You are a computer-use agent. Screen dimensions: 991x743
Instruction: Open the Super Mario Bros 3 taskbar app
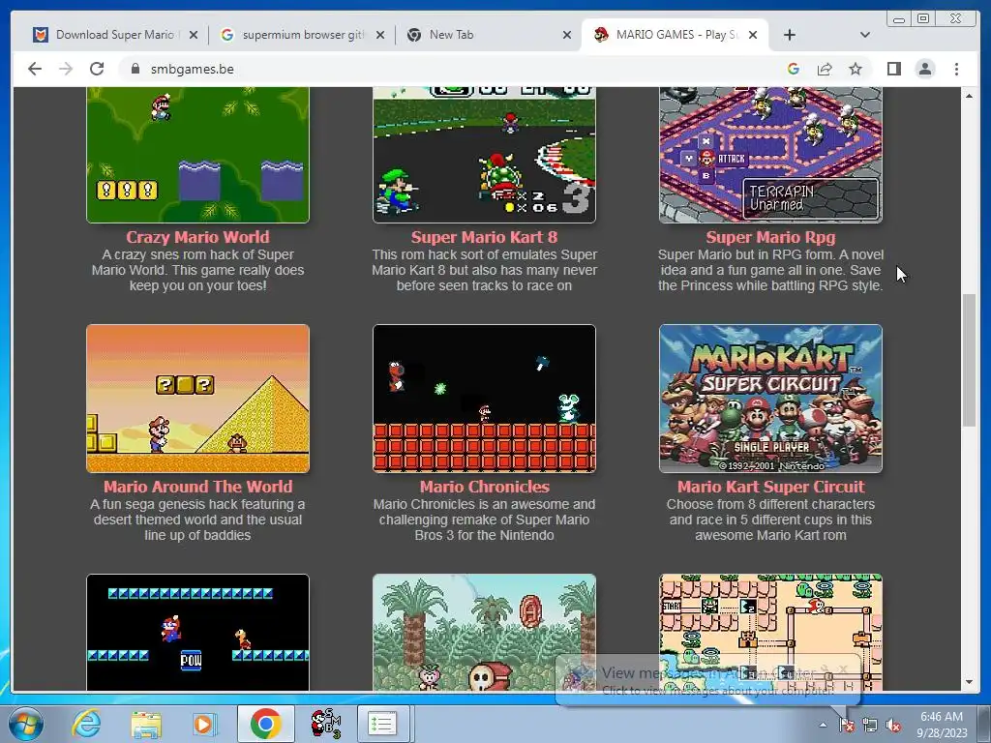pos(325,724)
